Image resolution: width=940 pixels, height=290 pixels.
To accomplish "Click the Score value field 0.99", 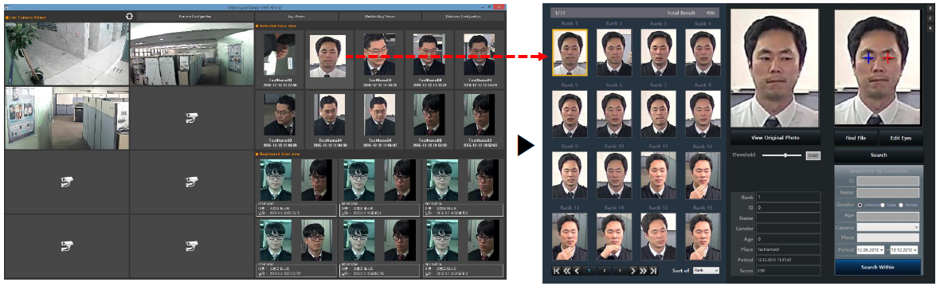I will tap(788, 271).
